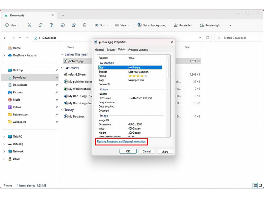The image size is (264, 198).
Task: Open the wallpapers folder in sidebar
Action: [x=19, y=122]
